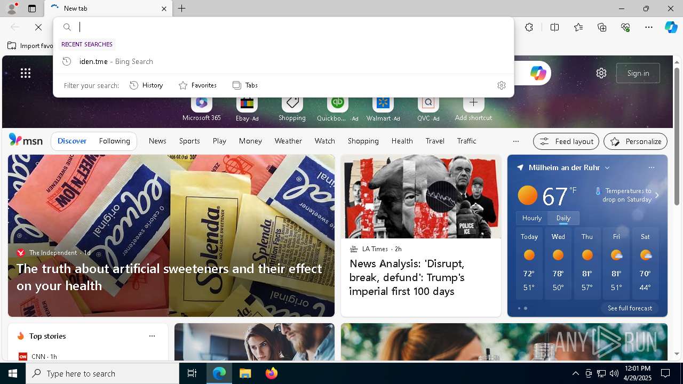Click the Import favorites bookmark
The image size is (683, 384).
pyautogui.click(x=30, y=46)
